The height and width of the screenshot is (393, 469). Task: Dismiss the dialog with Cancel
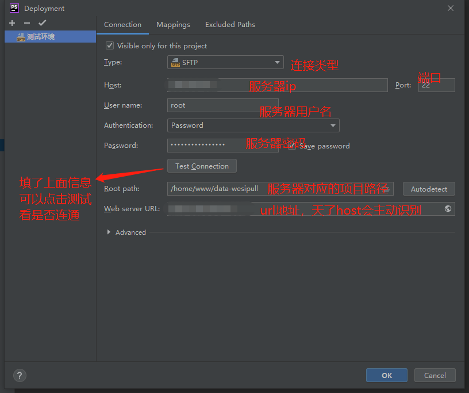pyautogui.click(x=435, y=375)
